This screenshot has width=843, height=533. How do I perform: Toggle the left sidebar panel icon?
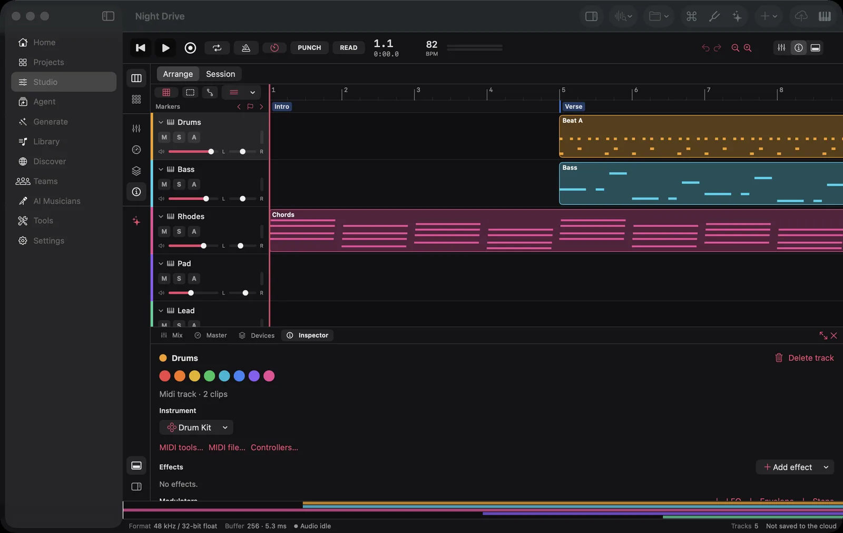(x=108, y=16)
